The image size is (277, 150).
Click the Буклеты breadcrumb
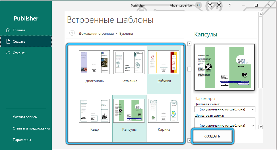[x=126, y=33]
